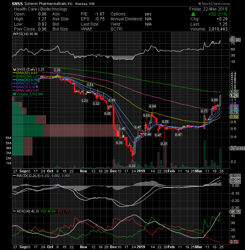Image resolution: width=245 pixels, height=250 pixels.
Task: Select the SNSS ticker symbol in the title
Action: [x=17, y=4]
